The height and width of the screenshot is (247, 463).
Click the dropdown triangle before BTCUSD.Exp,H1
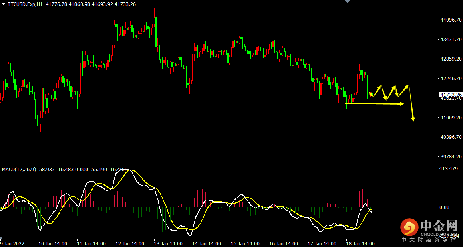click(4, 4)
